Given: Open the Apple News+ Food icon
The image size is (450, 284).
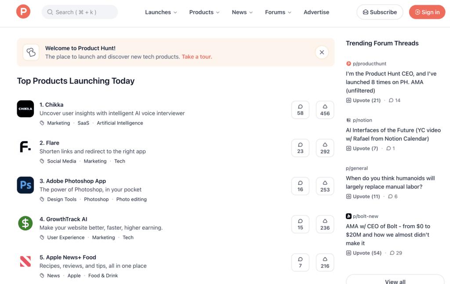Looking at the screenshot, I should pyautogui.click(x=25, y=262).
